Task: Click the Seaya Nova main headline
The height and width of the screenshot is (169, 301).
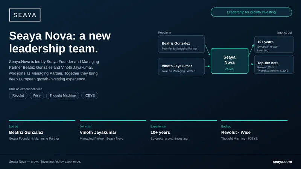Action: tap(60, 42)
